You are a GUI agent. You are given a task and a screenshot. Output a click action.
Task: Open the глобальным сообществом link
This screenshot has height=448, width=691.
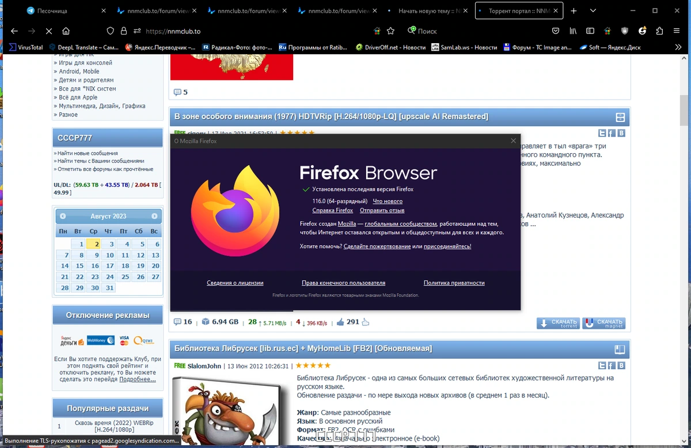click(x=400, y=223)
